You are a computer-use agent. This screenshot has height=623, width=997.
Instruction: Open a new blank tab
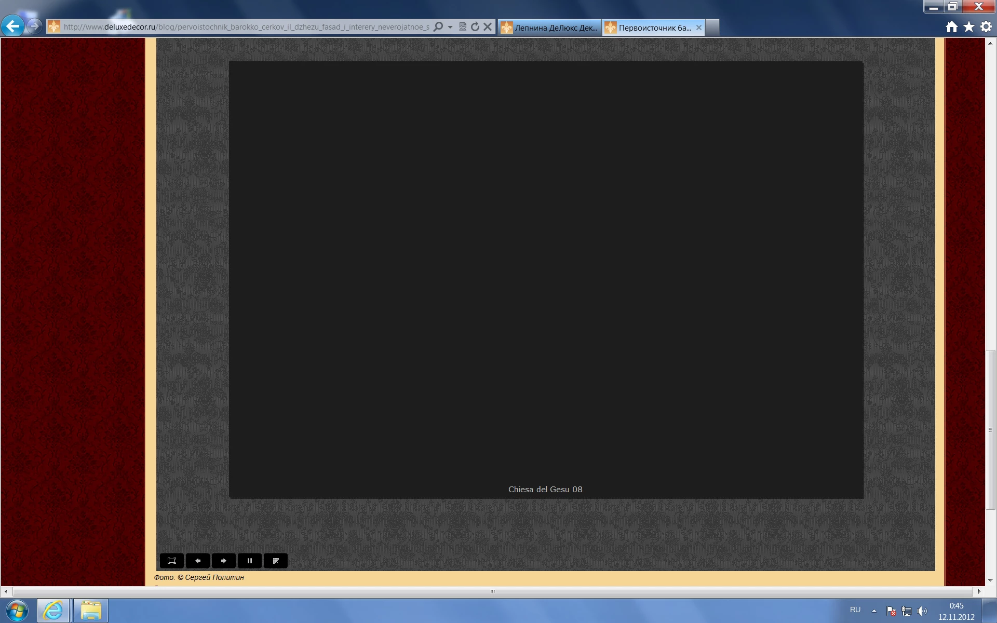[x=712, y=28]
